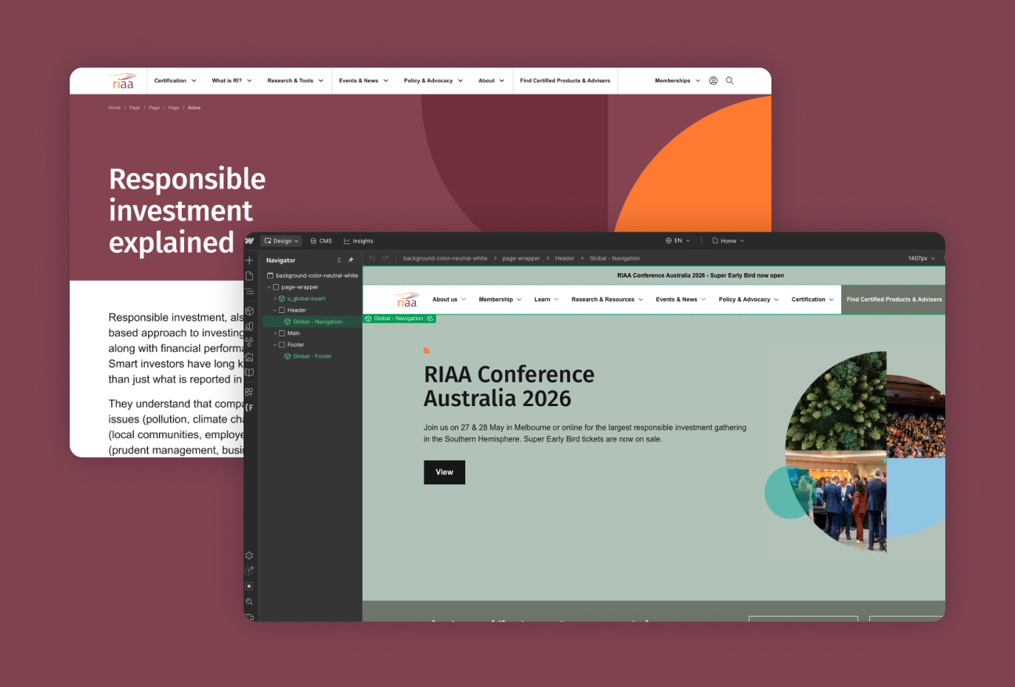Collapse the Header tree node
Image resolution: width=1015 pixels, height=687 pixels.
(x=275, y=311)
